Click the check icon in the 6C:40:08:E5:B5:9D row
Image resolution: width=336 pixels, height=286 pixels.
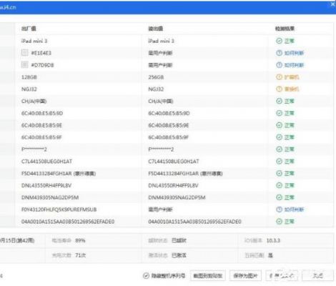[279, 113]
